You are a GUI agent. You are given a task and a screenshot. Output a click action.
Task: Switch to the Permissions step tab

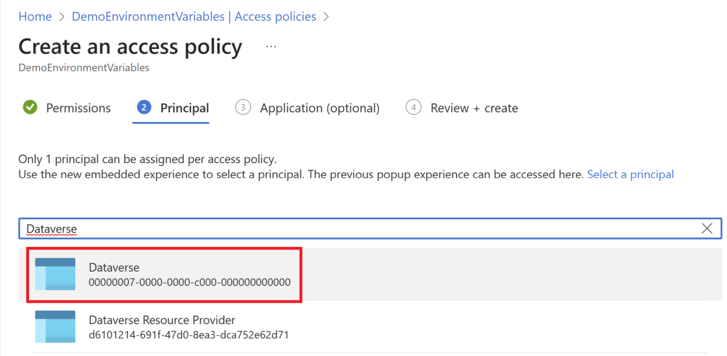click(x=78, y=108)
